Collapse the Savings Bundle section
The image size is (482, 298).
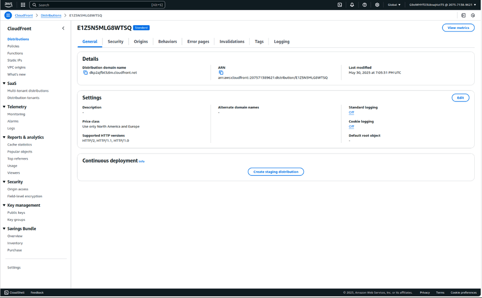pyautogui.click(x=4, y=228)
